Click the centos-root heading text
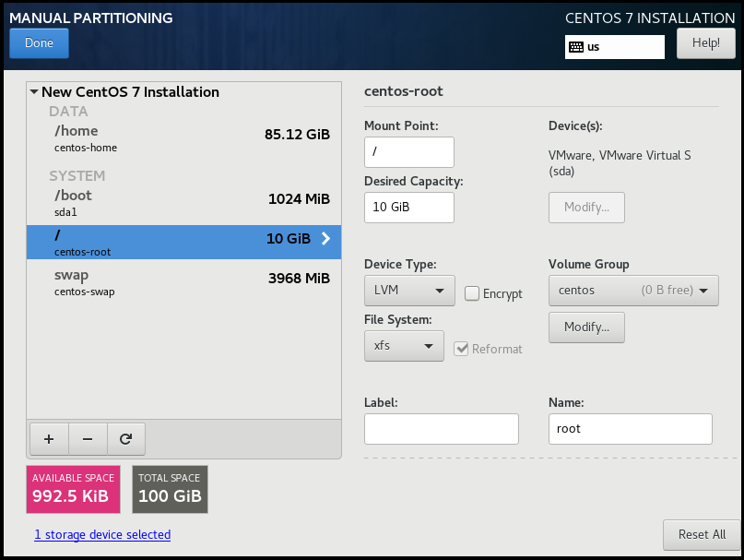 [x=403, y=91]
